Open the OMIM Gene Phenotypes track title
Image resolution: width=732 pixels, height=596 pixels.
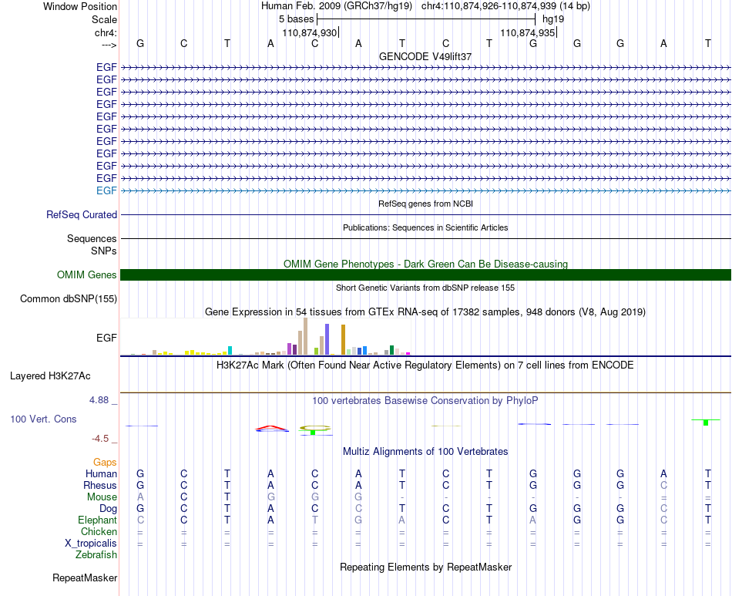tap(425, 264)
